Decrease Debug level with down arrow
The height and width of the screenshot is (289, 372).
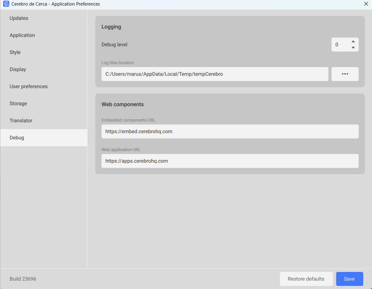[x=353, y=48]
